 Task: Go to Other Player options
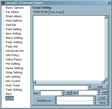pos(14,60)
